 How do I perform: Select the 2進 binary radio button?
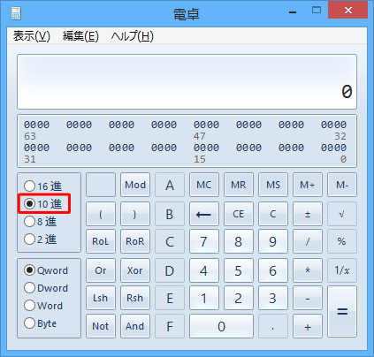41,239
